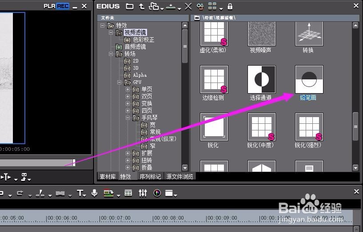Image resolution: width=363 pixels, height=232 pixels.
Task: Select the 锐化(中度) filter thumbnail
Action: tap(262, 127)
